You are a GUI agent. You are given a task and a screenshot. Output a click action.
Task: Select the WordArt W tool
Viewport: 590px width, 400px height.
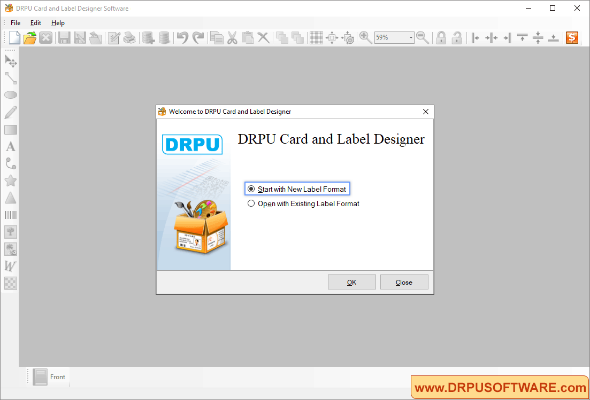11,266
